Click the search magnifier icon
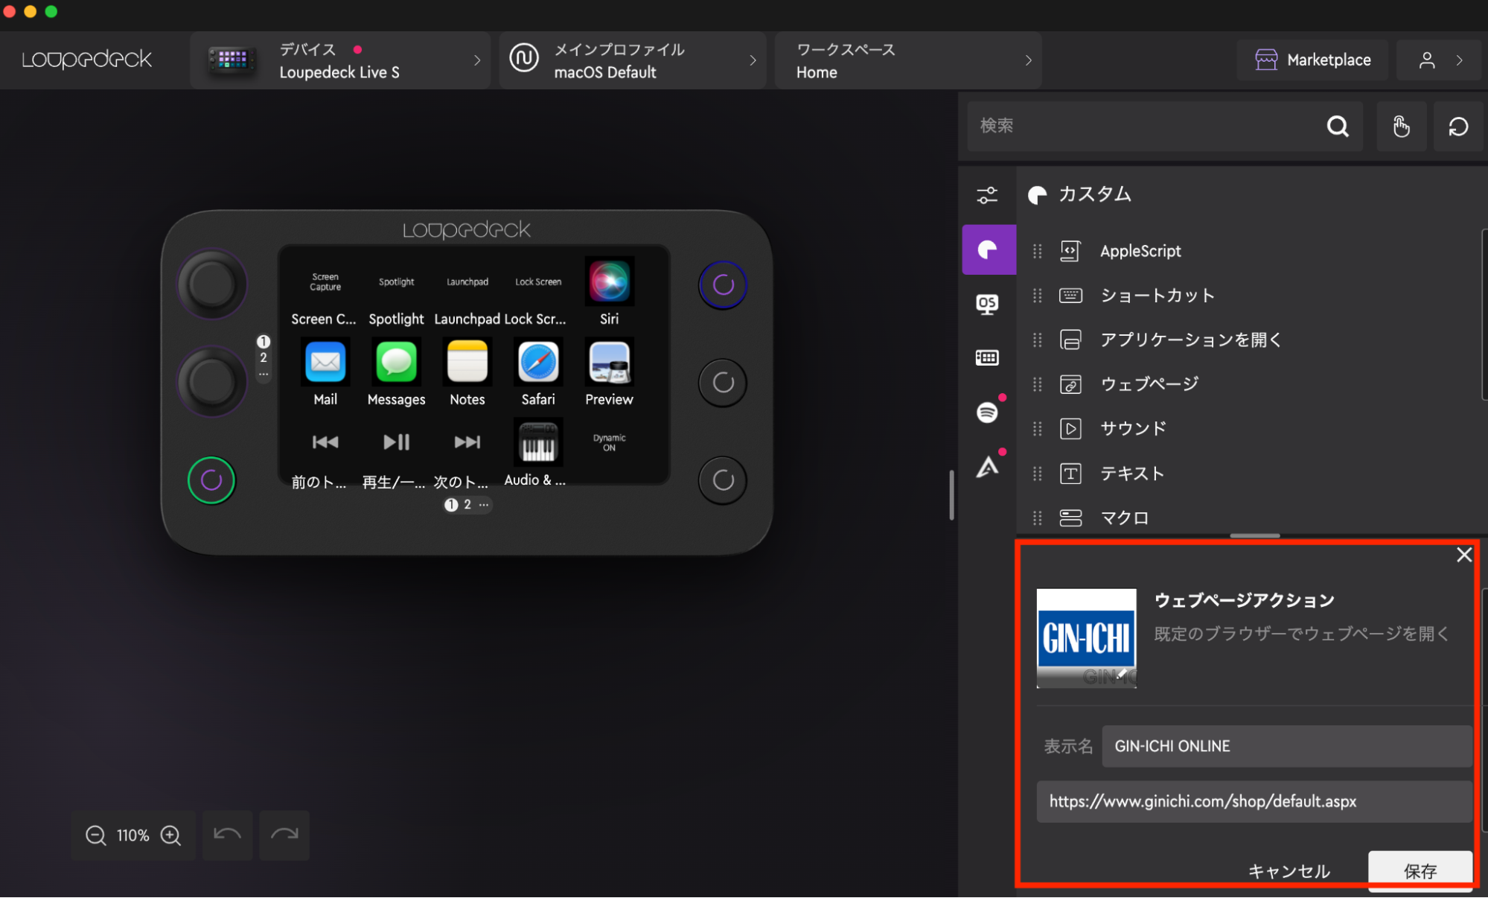 coord(1338,127)
